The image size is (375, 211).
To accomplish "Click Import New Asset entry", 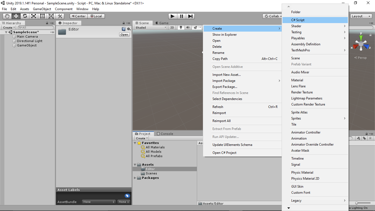I will point(243,75).
